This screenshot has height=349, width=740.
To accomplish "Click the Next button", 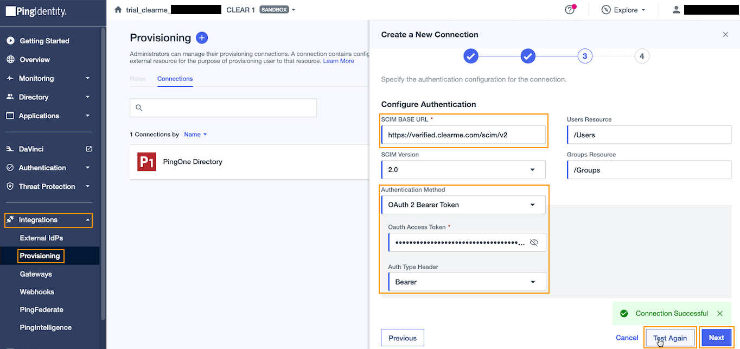I will [716, 338].
